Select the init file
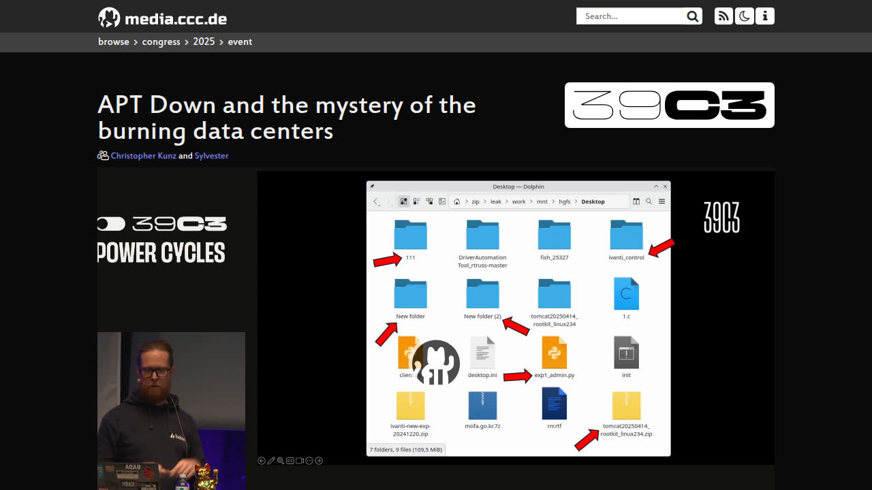This screenshot has height=490, width=872. (626, 357)
